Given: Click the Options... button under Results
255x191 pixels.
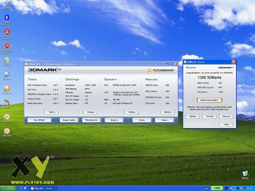Looking at the screenshot, I should click(168, 112).
